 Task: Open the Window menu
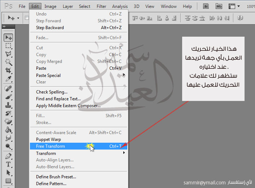pos(169,6)
